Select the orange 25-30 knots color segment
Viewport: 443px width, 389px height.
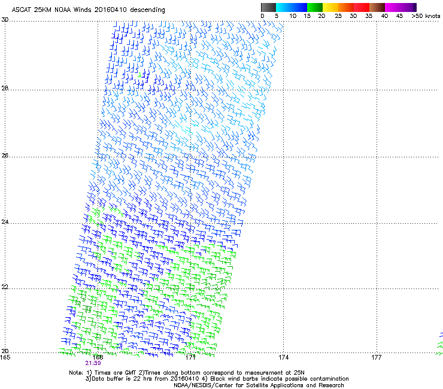point(346,7)
